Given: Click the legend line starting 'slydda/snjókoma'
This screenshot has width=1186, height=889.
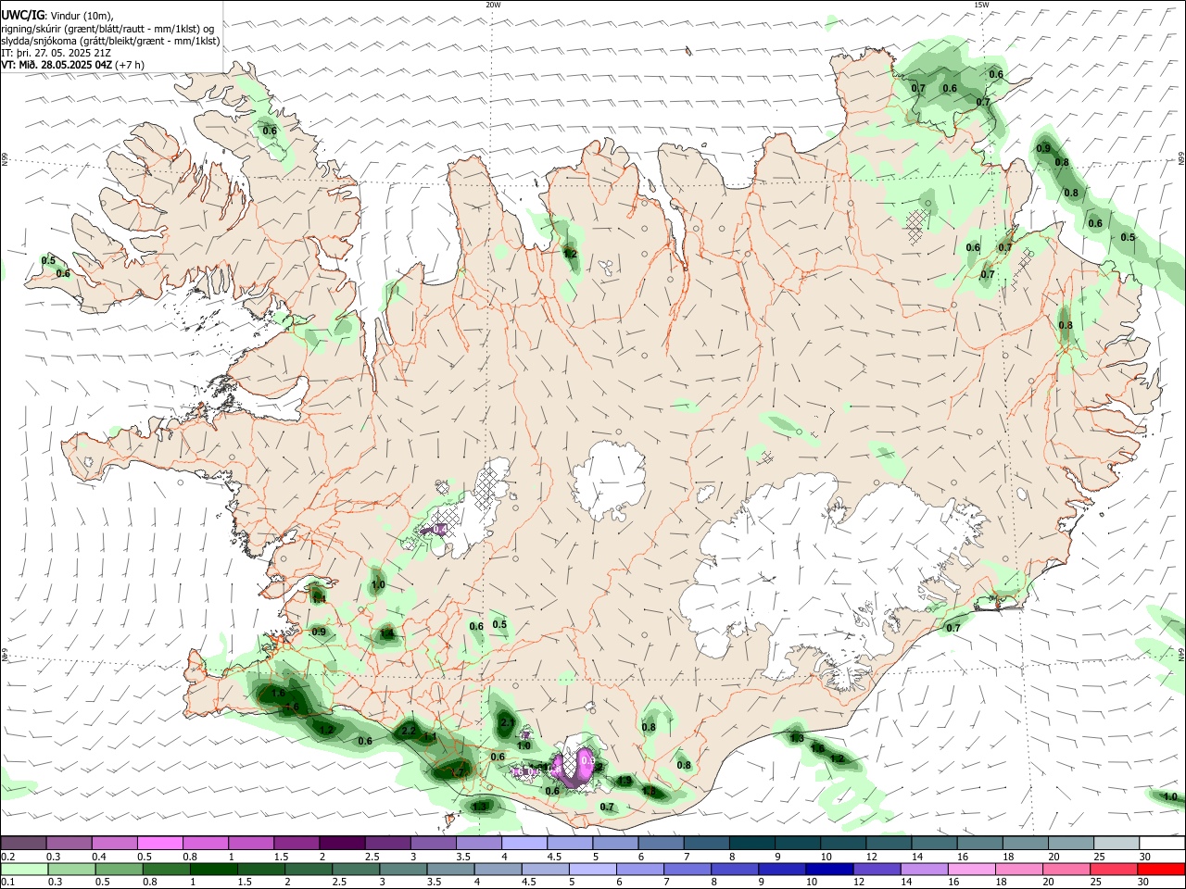Looking at the screenshot, I should click(x=110, y=41).
